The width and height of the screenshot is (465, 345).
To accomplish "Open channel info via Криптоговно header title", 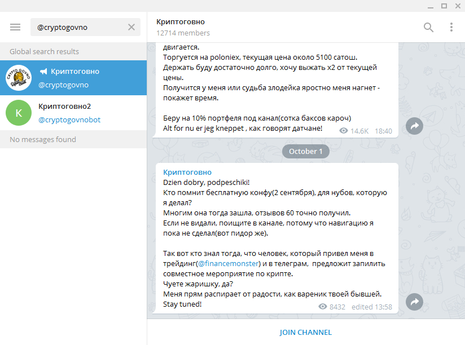I will tap(181, 22).
